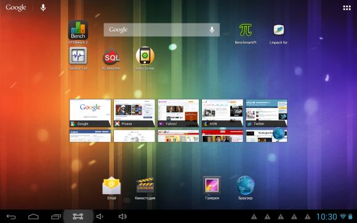Tap the Back navigation button

click(11, 217)
